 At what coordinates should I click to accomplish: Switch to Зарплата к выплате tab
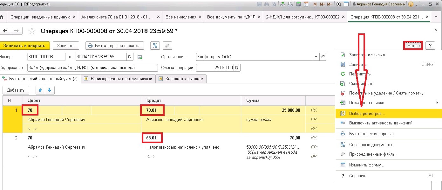181,79
